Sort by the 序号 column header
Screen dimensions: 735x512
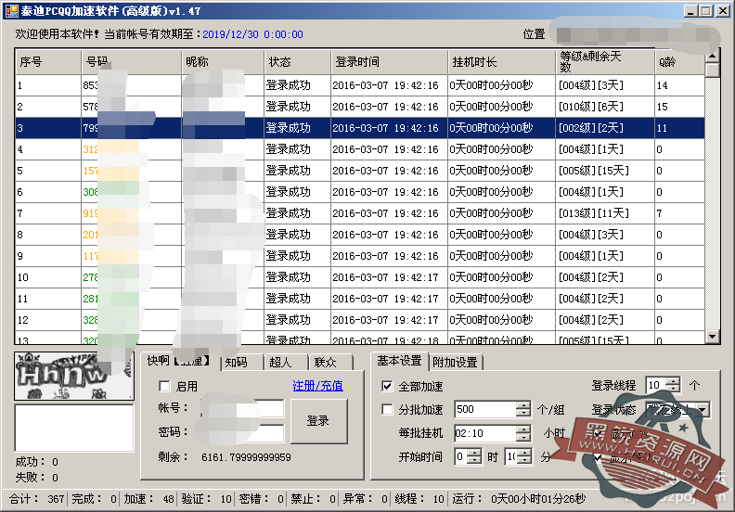pos(48,62)
